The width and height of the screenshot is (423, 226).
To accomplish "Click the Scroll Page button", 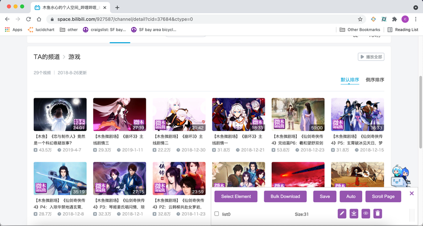I will tap(383, 196).
